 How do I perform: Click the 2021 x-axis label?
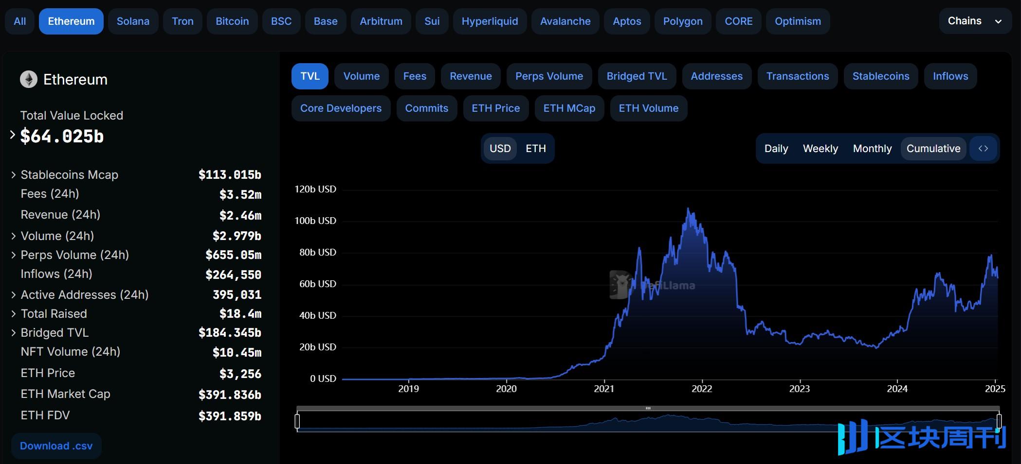604,389
